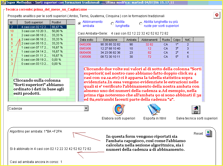Click Id cell 10 in the left table
223x166 pixels.
[12, 31]
